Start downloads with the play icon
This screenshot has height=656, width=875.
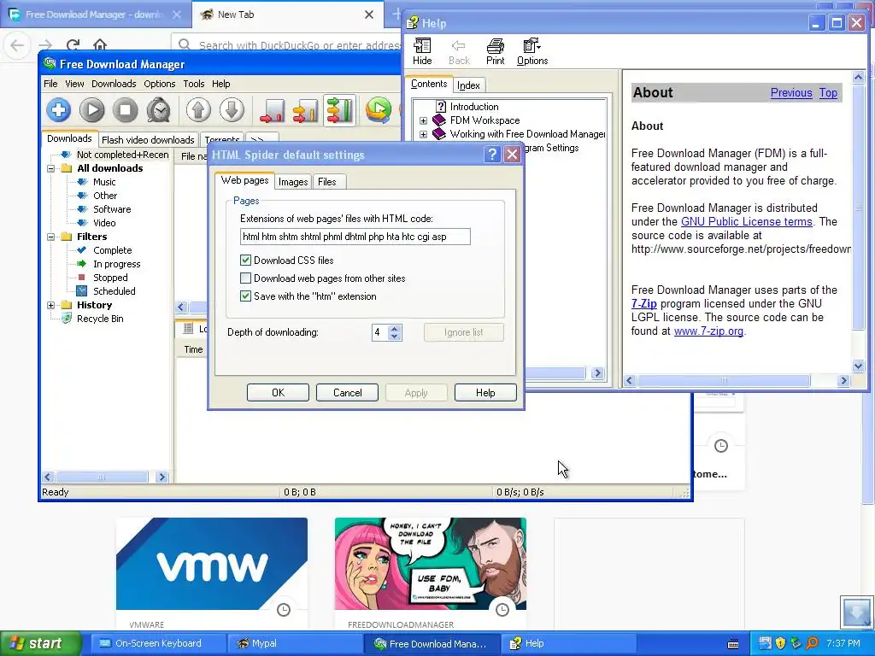pos(92,110)
